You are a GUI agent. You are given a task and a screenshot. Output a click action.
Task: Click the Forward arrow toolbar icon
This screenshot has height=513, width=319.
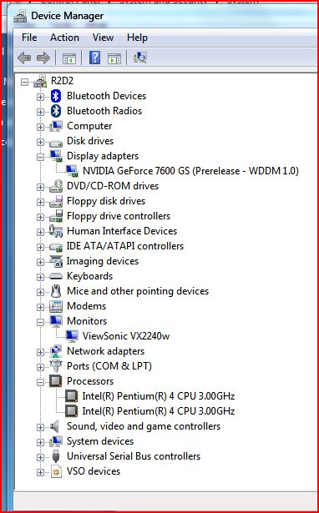(x=43, y=58)
